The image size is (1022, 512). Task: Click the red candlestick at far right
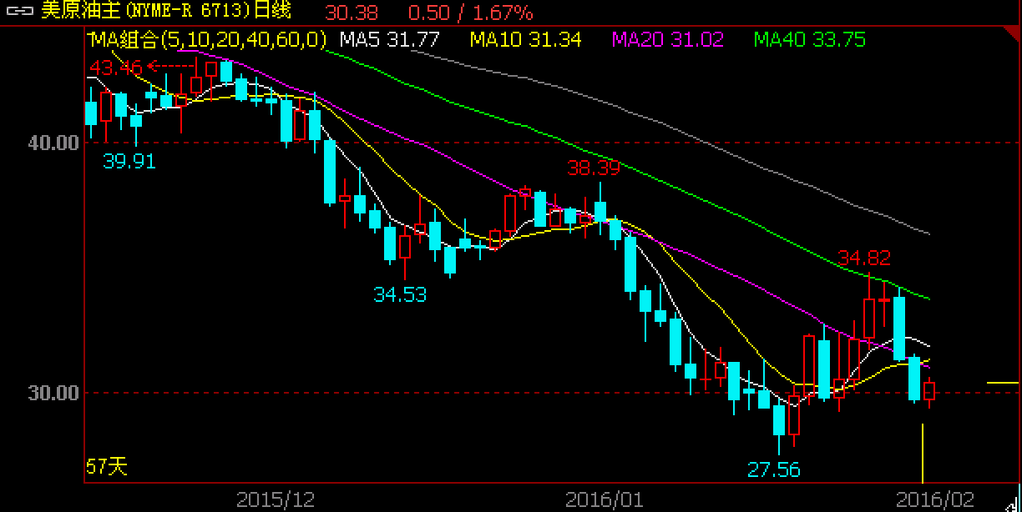929,390
